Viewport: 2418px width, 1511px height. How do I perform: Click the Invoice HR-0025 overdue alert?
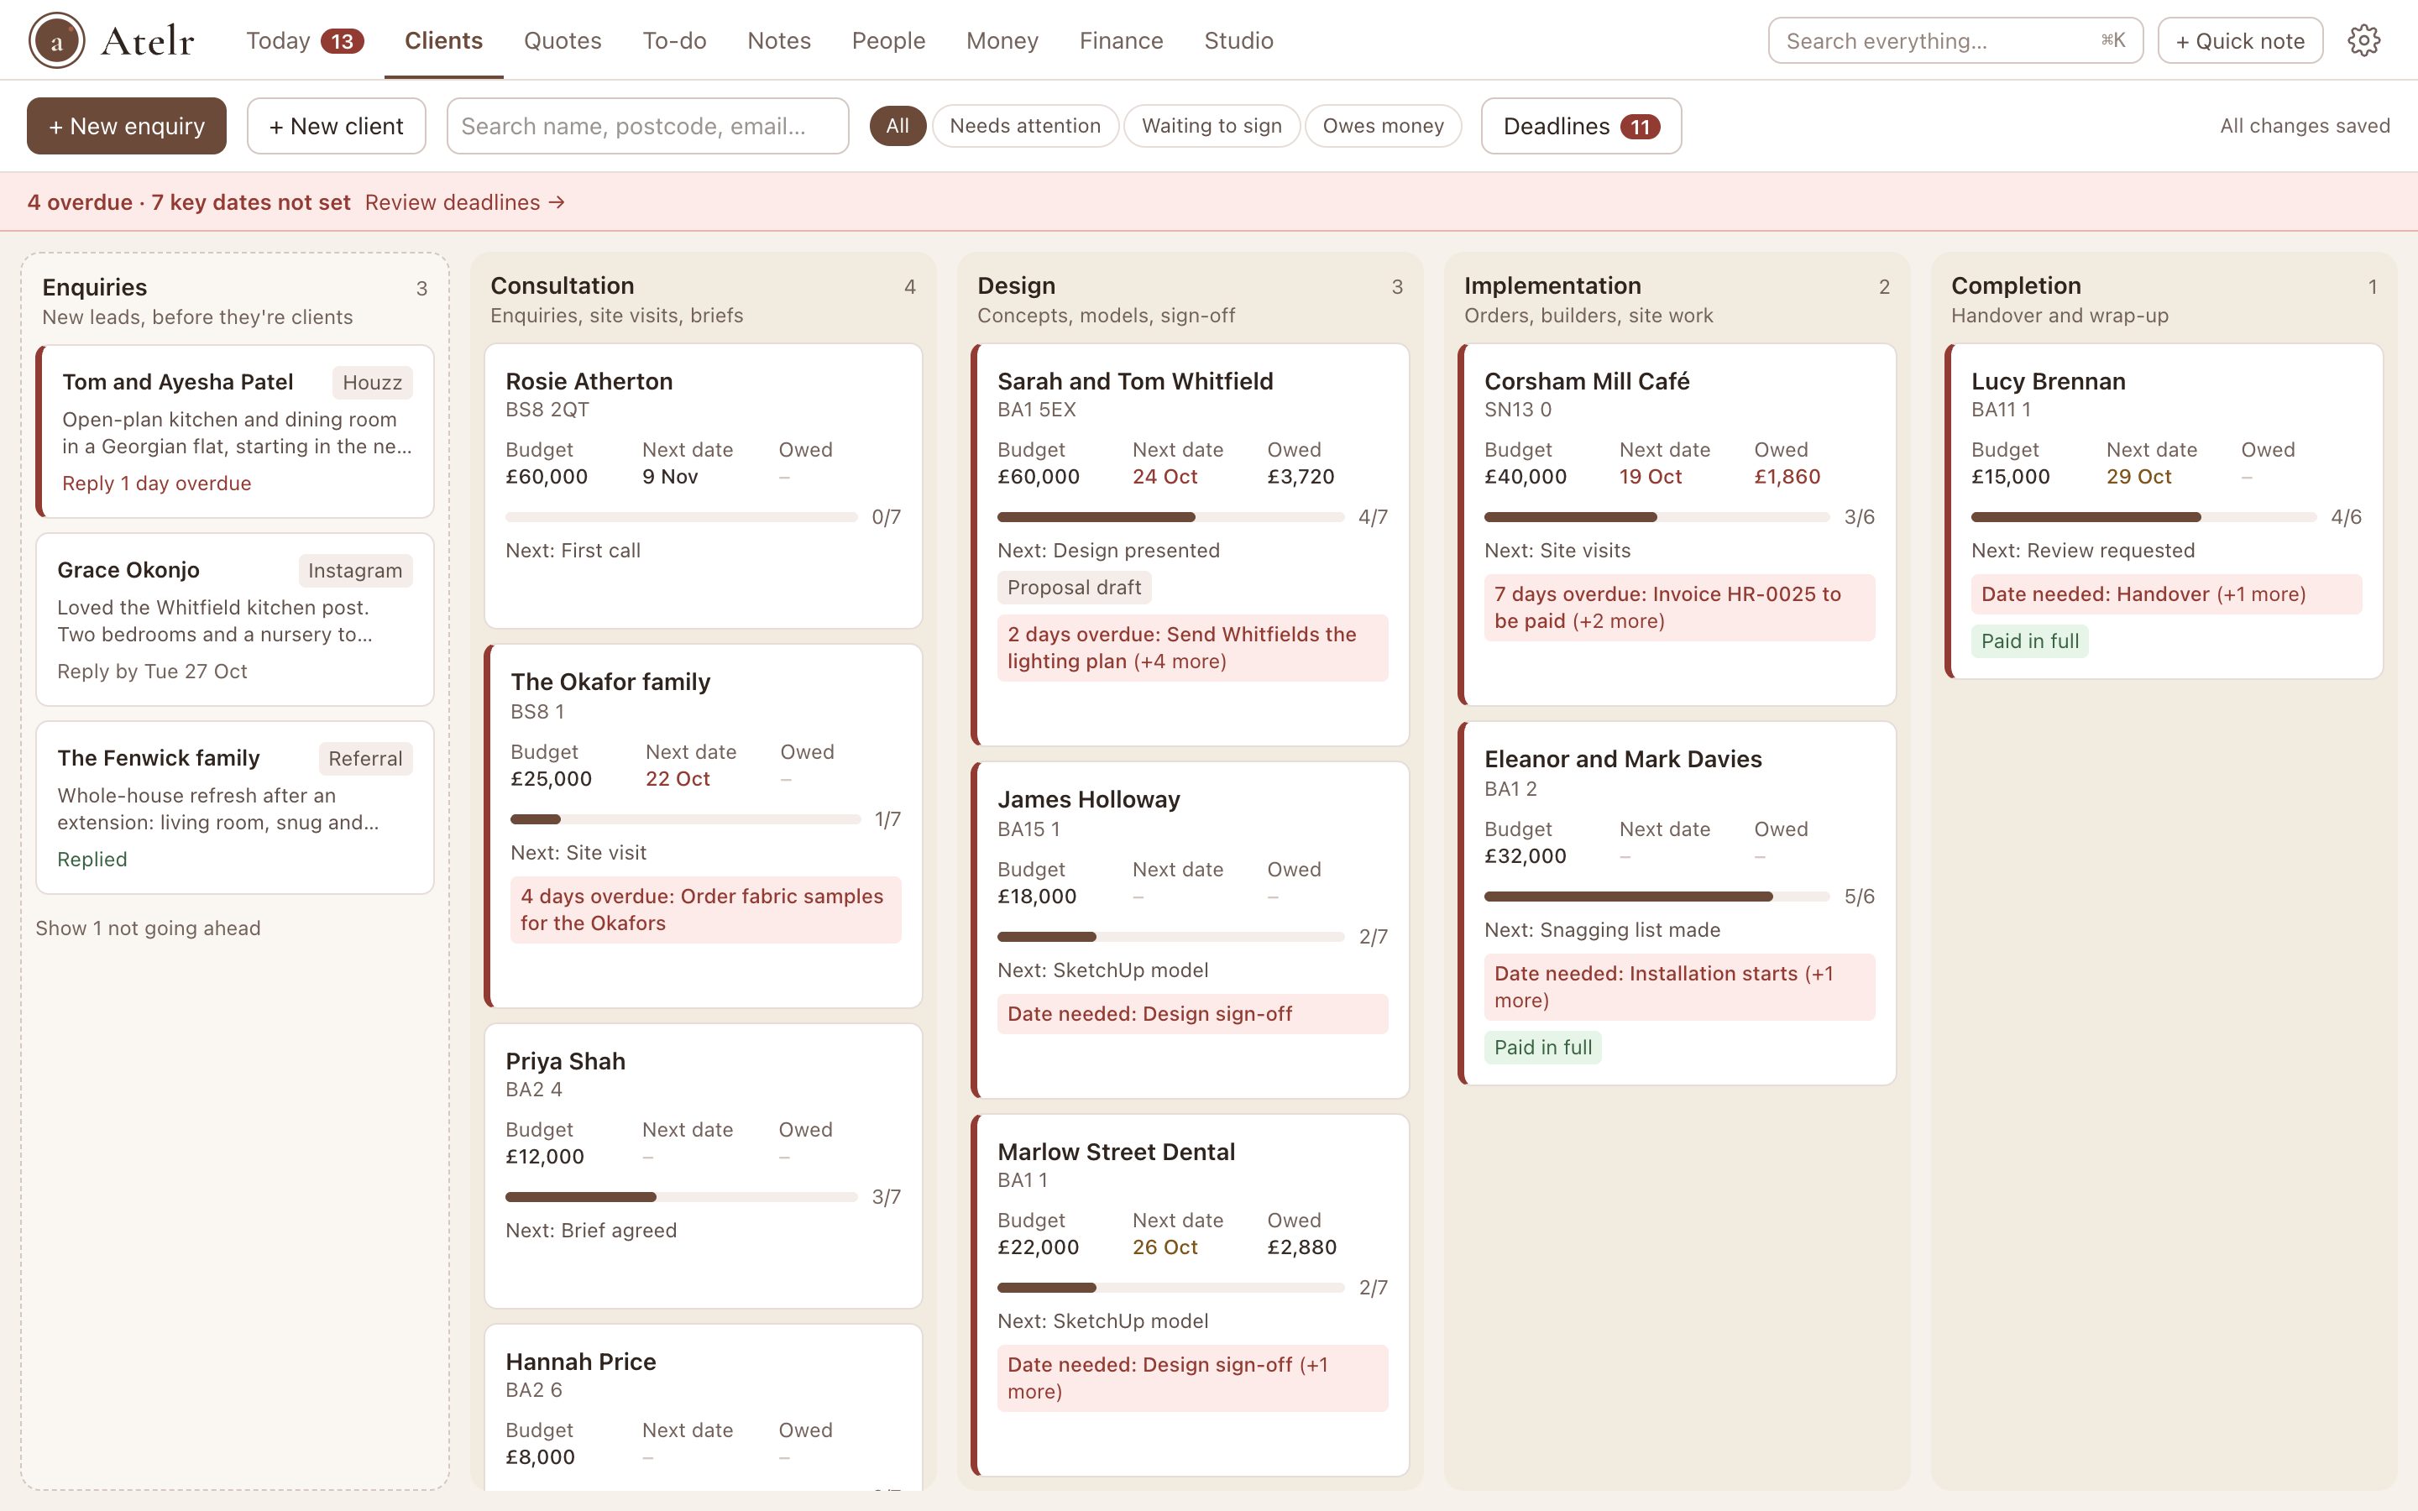[1680, 608]
